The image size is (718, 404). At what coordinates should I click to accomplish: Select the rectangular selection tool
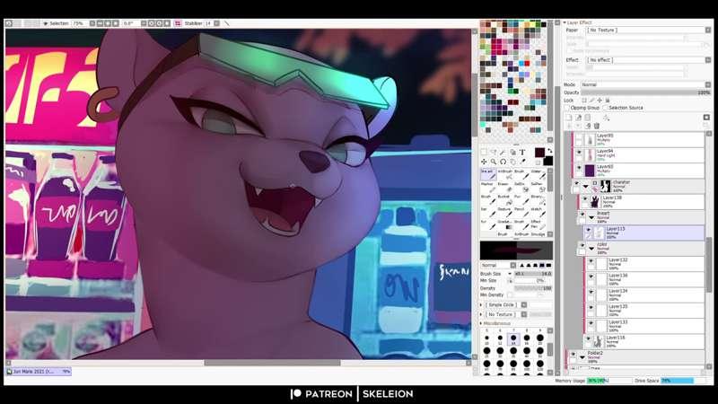pos(484,152)
